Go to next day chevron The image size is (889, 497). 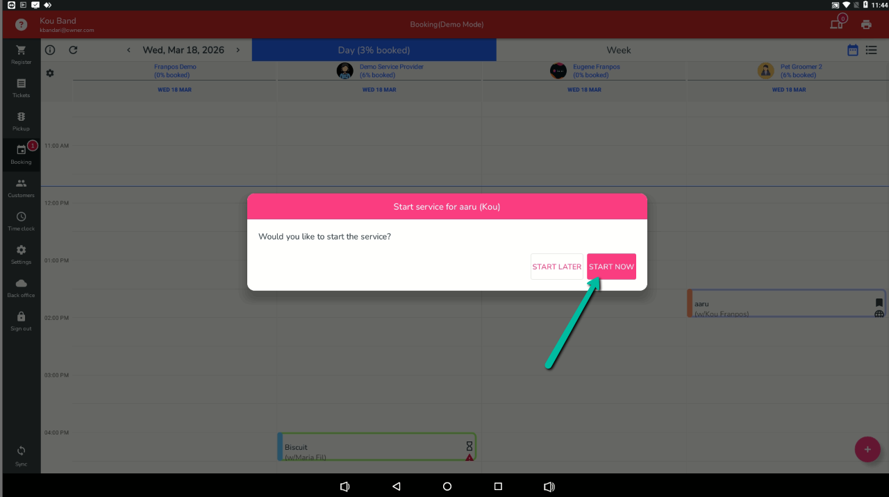(x=238, y=50)
